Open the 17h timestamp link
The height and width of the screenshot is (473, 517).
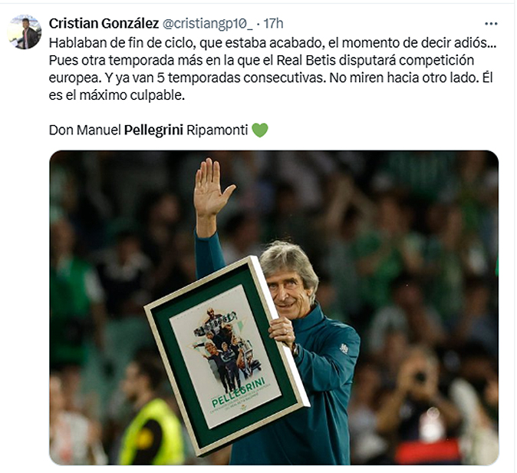273,24
